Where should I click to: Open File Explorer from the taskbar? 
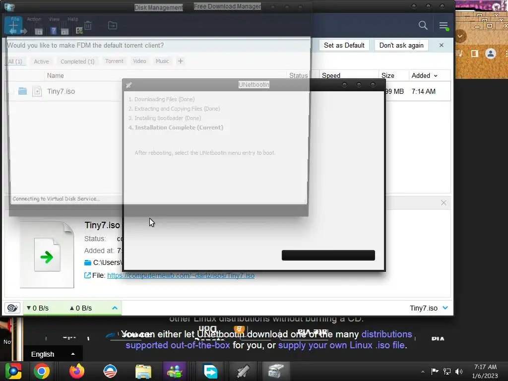coord(143,371)
